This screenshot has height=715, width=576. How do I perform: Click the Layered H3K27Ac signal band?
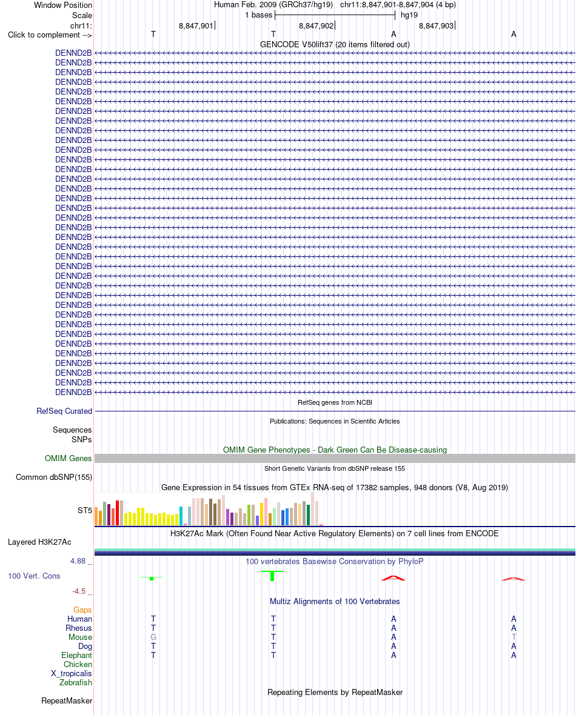[335, 552]
